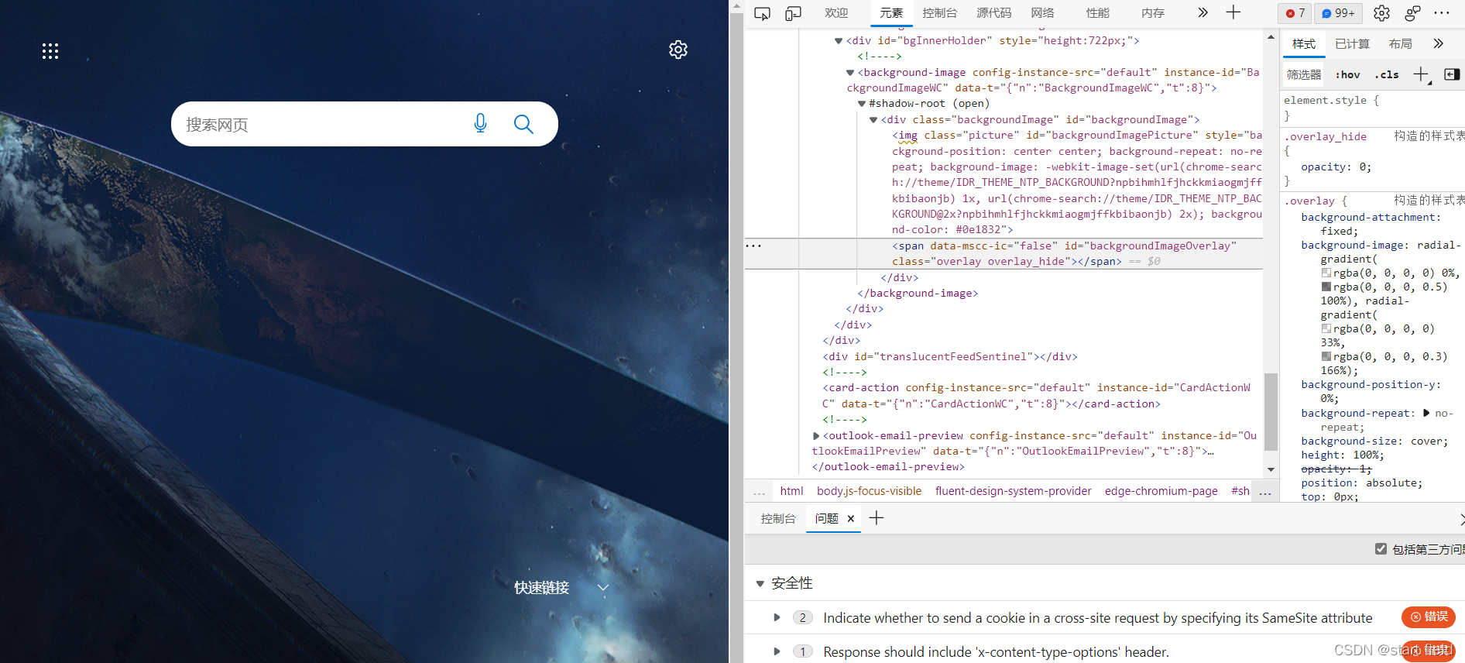1465x663 pixels.
Task: Toggle device emulation icon
Action: pos(793,13)
